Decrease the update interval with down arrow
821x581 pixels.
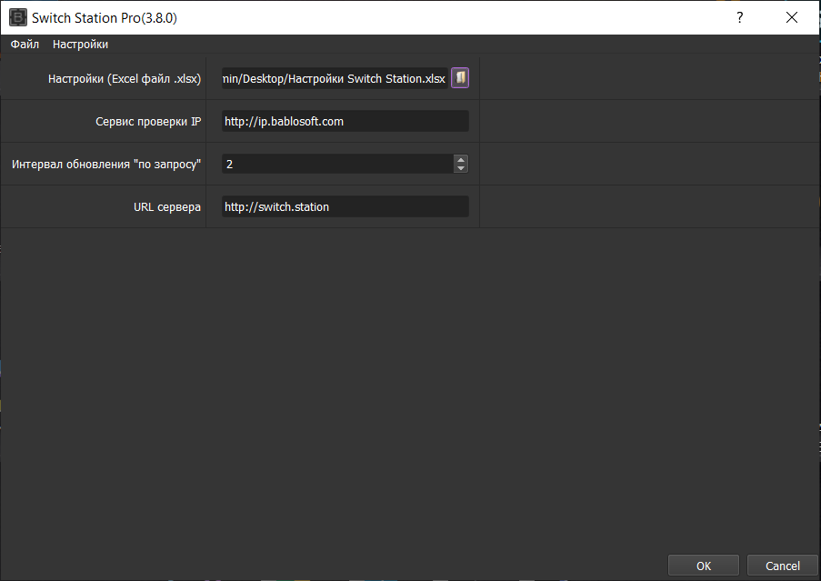click(x=461, y=168)
